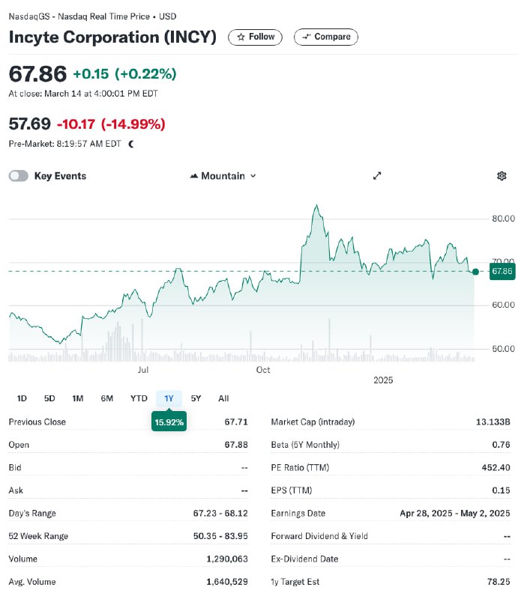Show the All time range

coord(223,398)
